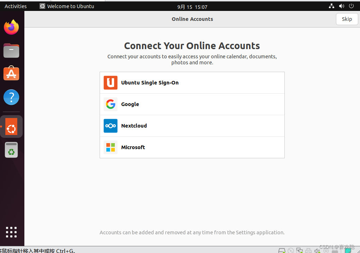Open network status icon in top bar
Image resolution: width=360 pixels, height=253 pixels.
coord(331,6)
